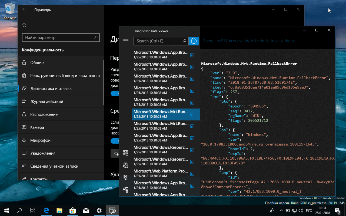Viewport: 346px width, 216px height.
Task: Click the magnifier icon in the Search (Ctrl+E) box
Action: [x=184, y=41]
